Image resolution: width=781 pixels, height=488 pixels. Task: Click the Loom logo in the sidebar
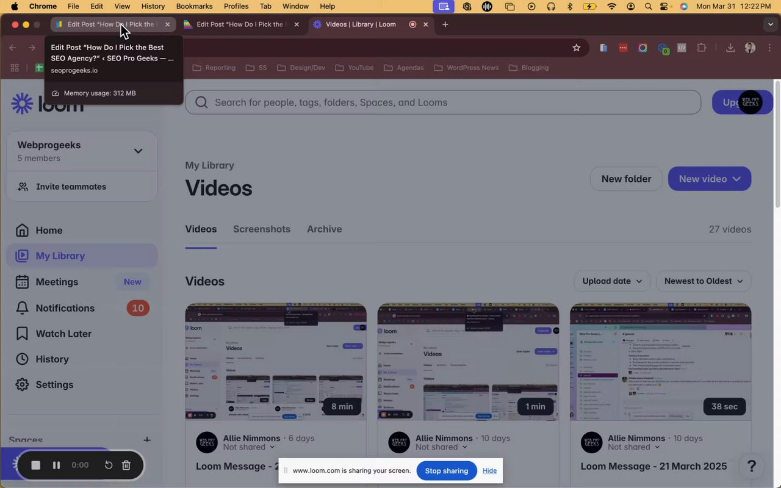pyautogui.click(x=48, y=103)
